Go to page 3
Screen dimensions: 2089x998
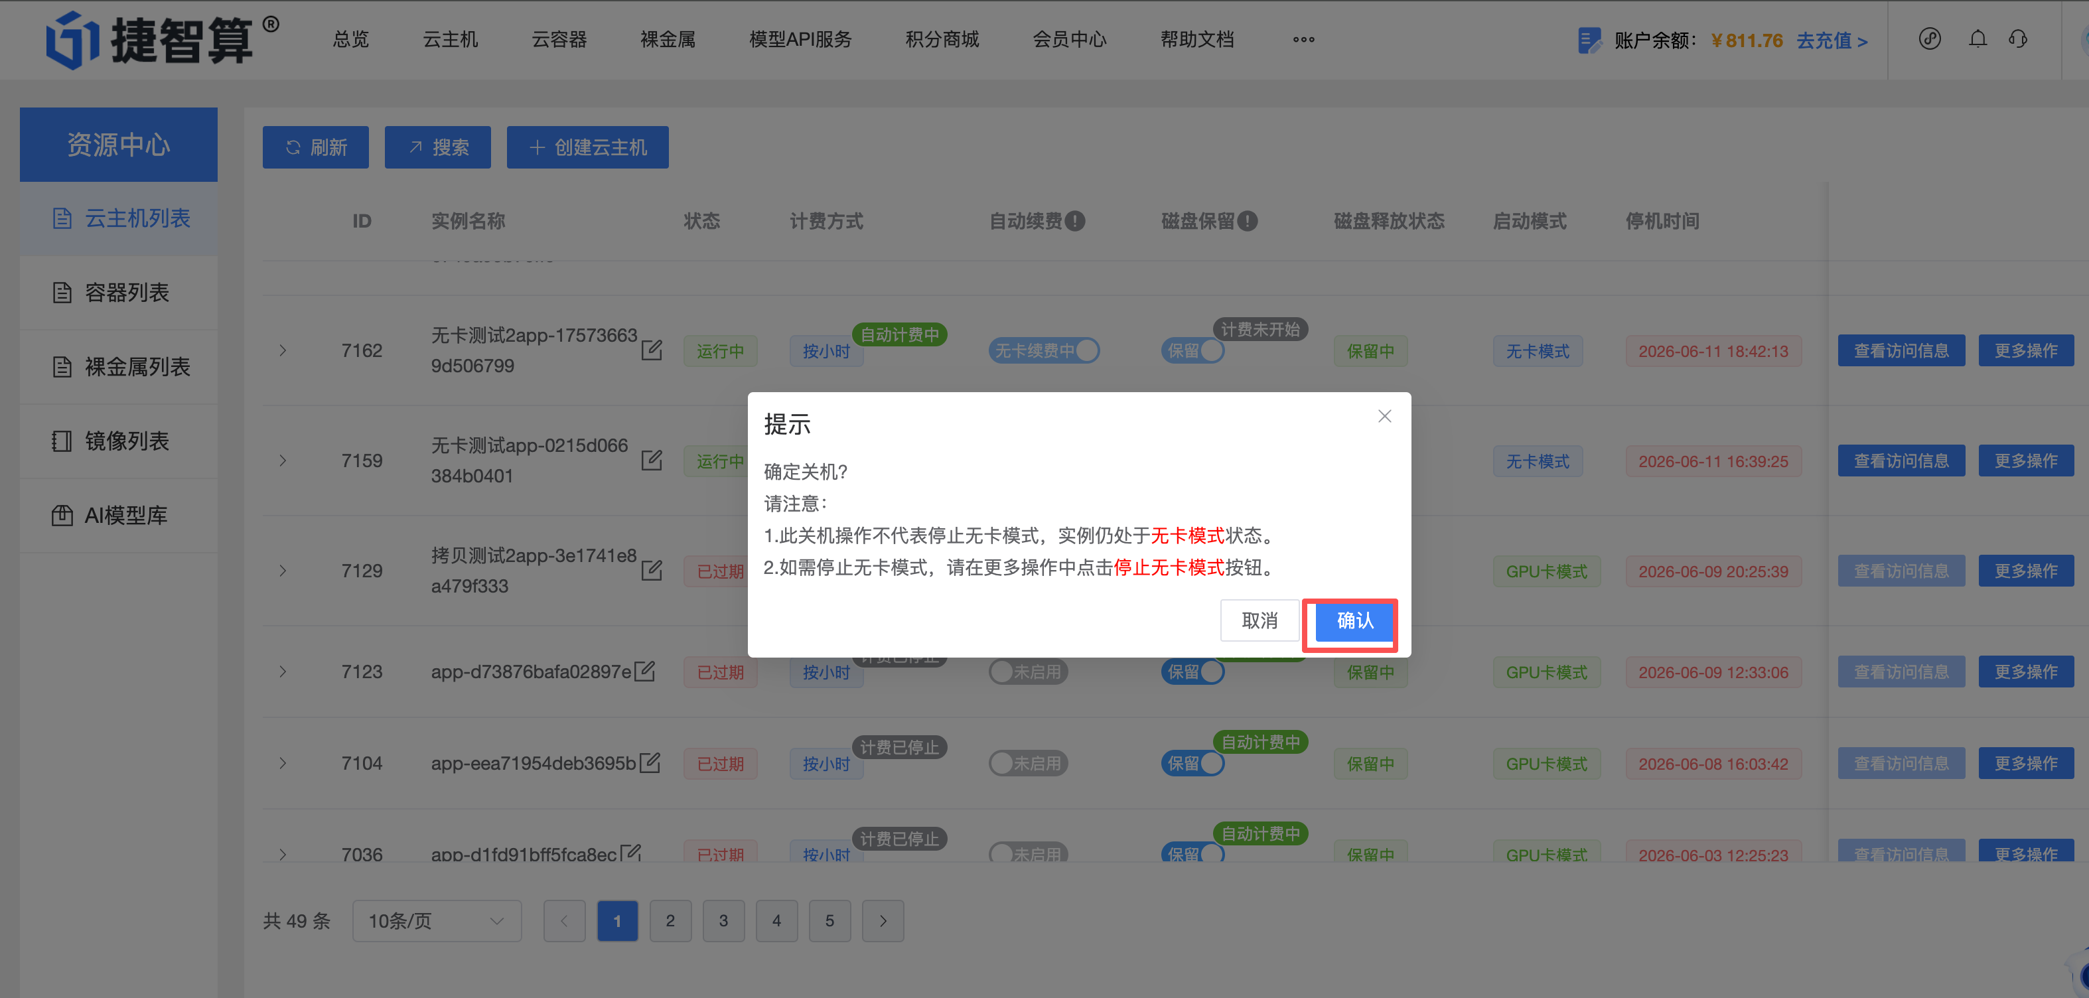coord(723,921)
